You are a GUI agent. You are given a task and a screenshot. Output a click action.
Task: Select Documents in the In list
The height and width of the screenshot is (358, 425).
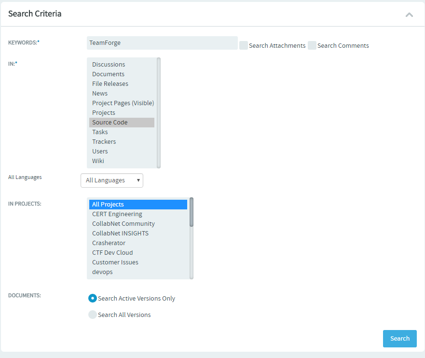(122, 74)
